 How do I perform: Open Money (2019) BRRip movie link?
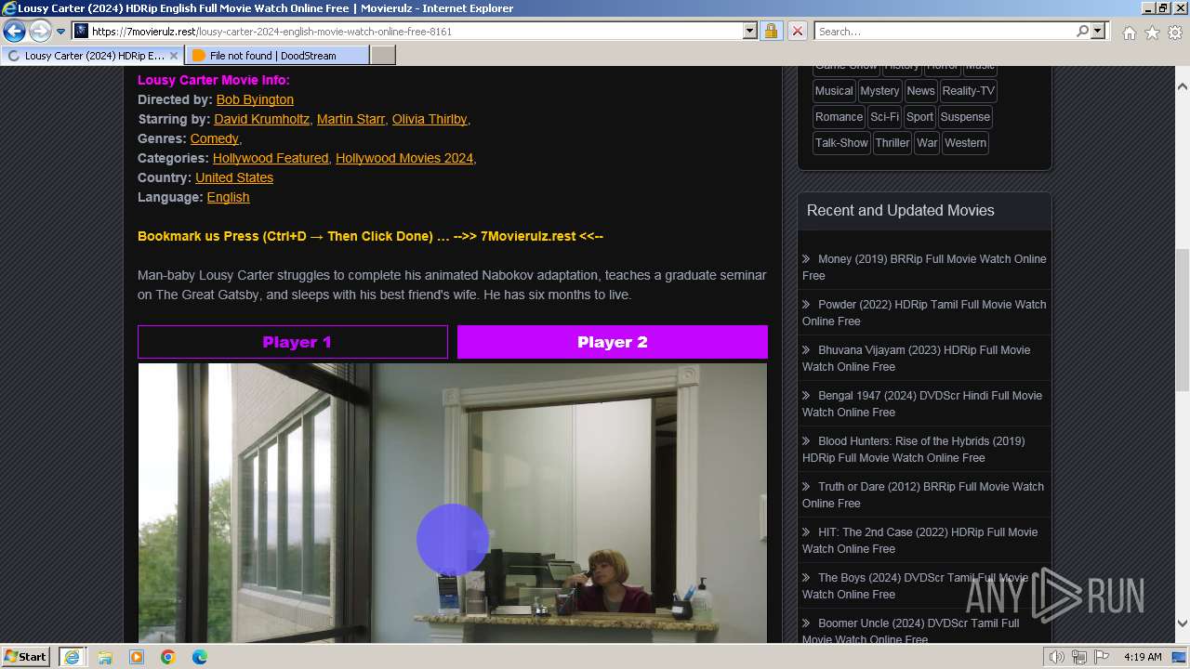(x=924, y=267)
